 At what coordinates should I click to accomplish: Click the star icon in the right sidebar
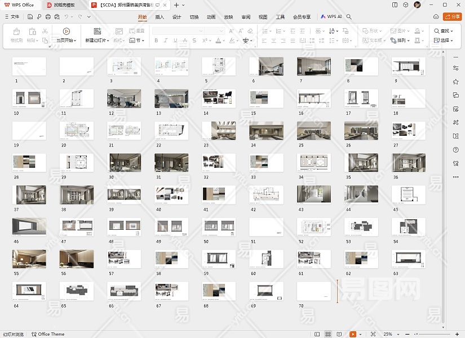coord(455,82)
